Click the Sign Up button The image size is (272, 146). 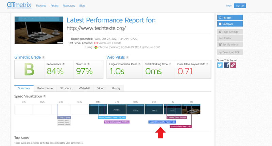[x=240, y=6]
